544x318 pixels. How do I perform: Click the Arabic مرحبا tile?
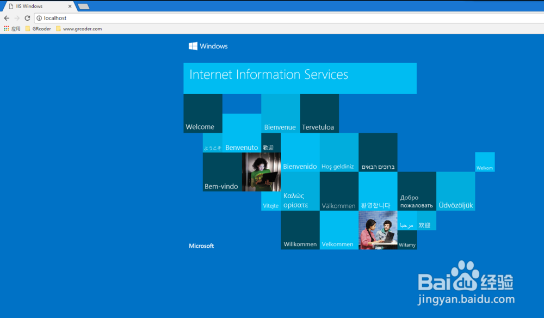407,221
